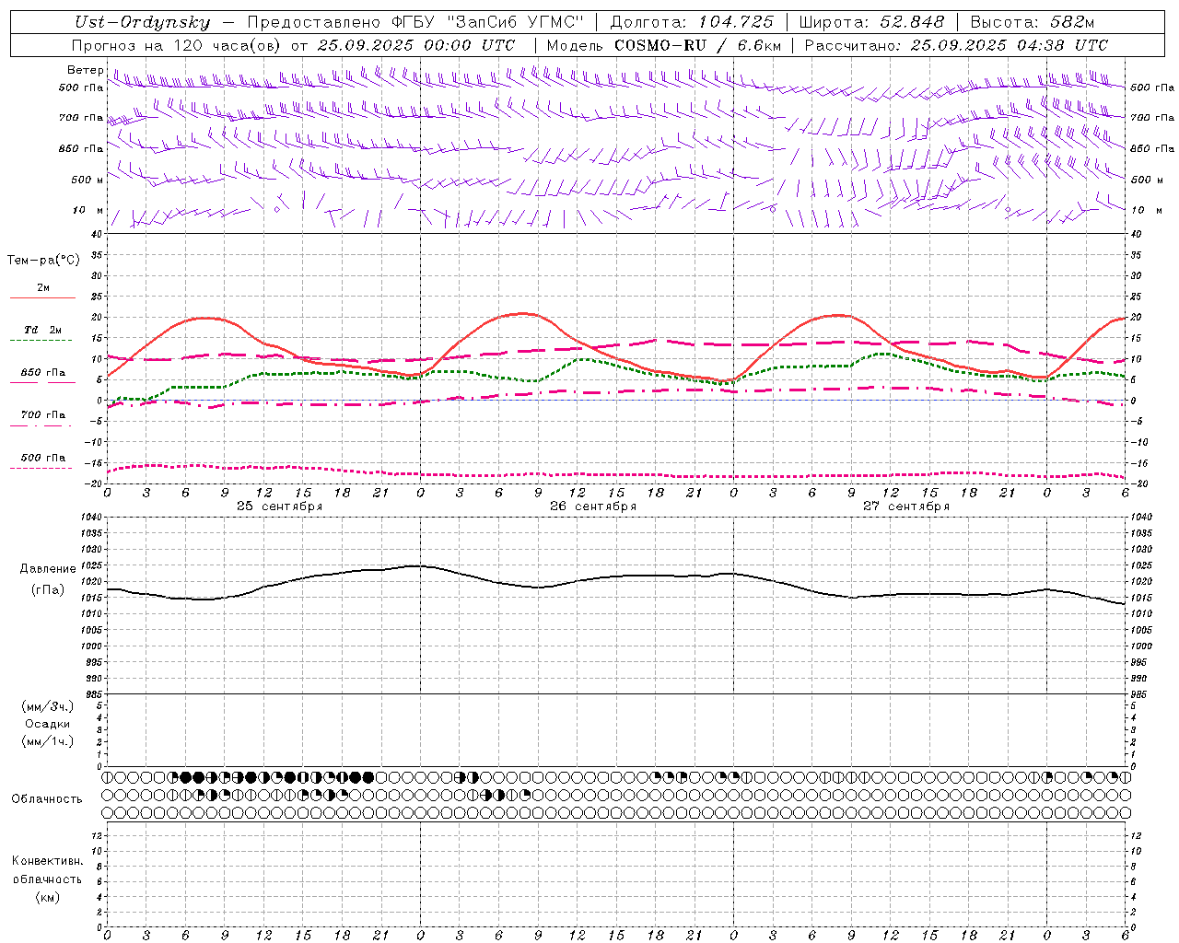
Task: Click the first cloud circle in the top cloudiness row
Action: click(x=107, y=777)
